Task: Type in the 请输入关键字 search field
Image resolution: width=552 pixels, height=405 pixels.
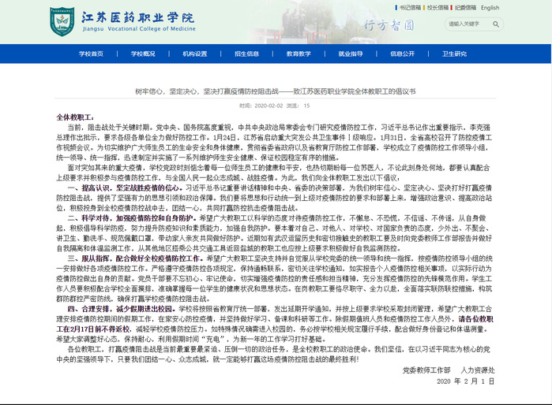Action: [x=466, y=24]
